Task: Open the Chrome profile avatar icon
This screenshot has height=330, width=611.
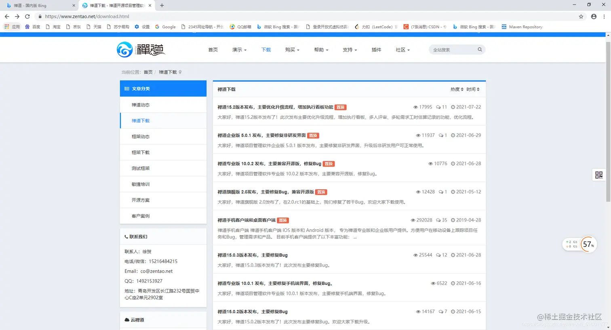Action: pos(594,17)
